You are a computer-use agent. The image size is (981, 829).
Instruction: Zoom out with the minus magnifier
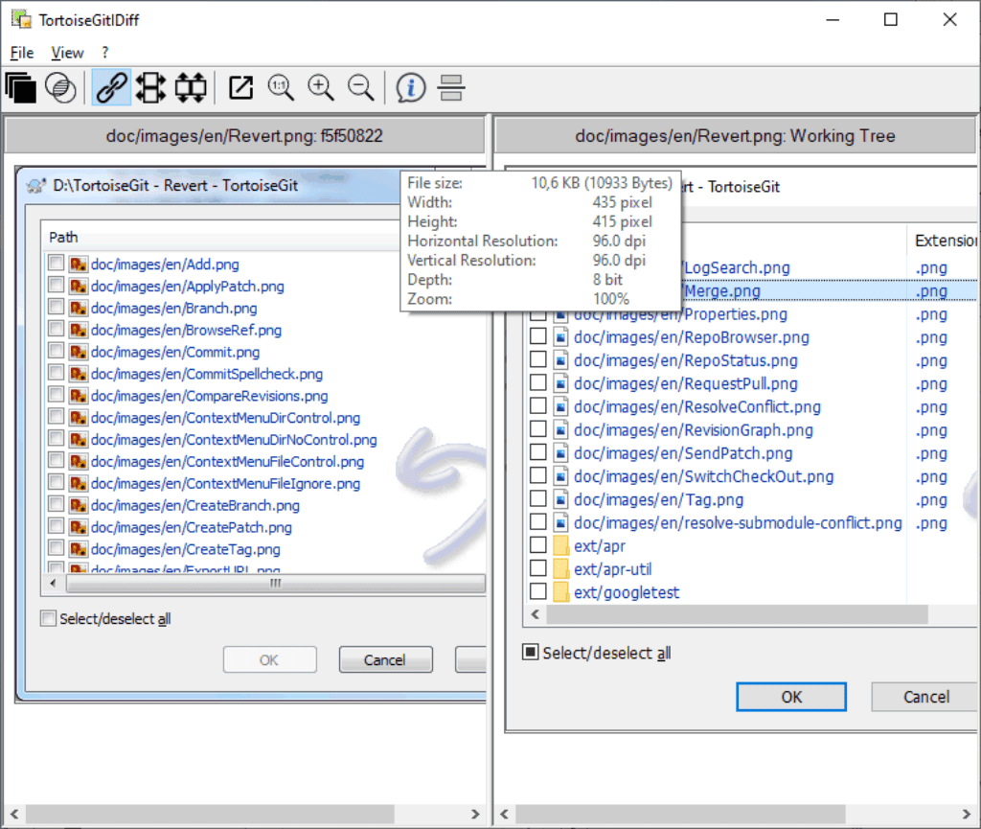(361, 87)
